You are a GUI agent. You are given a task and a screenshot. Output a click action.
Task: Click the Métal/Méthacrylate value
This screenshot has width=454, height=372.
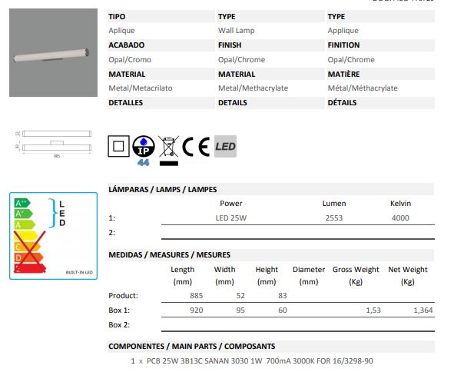363,88
